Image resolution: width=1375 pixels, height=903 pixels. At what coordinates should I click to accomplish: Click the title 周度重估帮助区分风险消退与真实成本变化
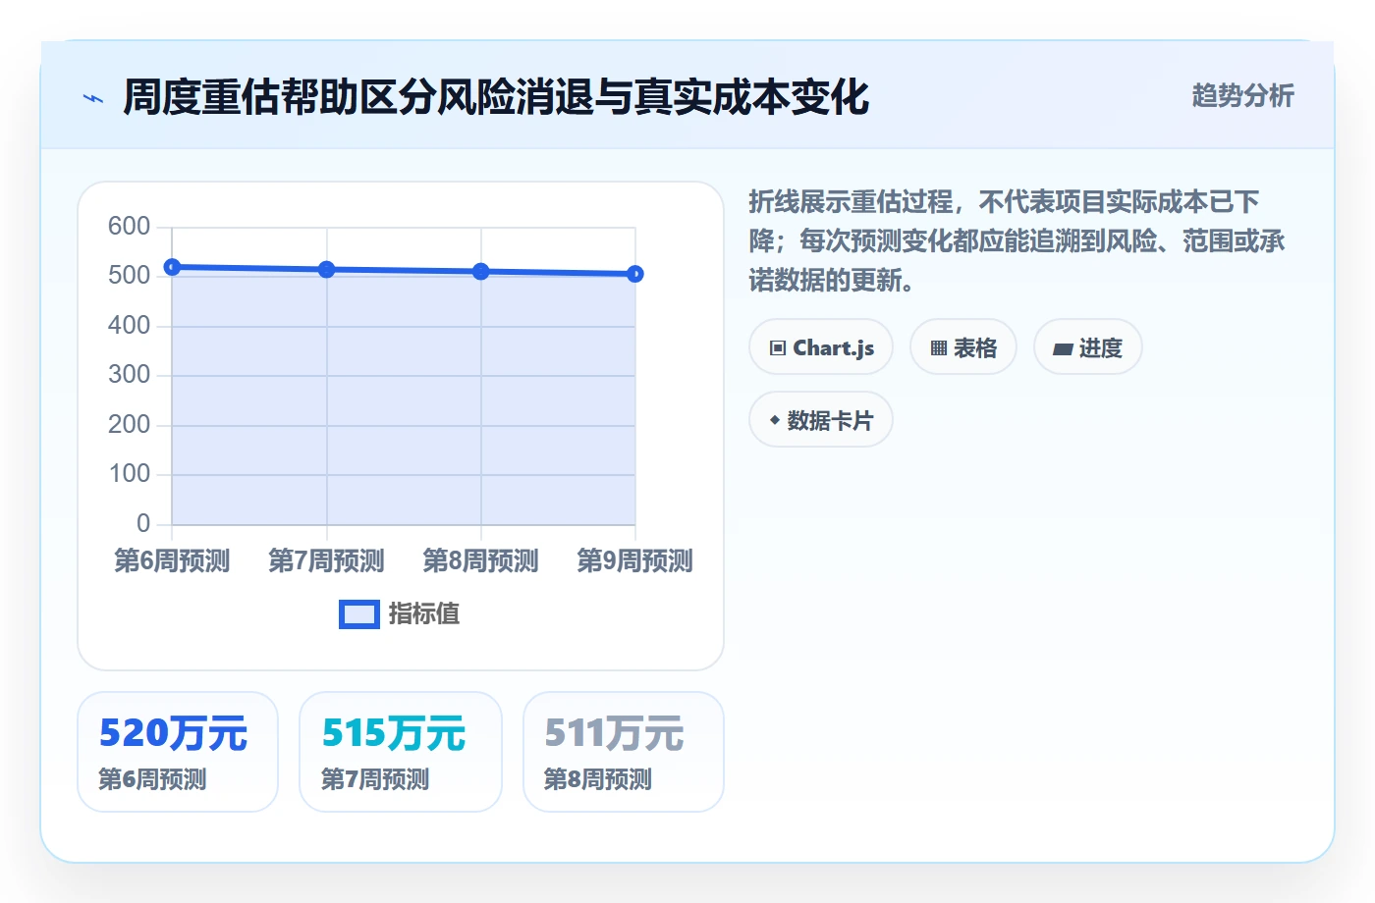coord(496,98)
